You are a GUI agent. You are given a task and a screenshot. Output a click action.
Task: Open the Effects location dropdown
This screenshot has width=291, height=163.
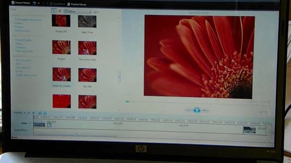[78, 11]
